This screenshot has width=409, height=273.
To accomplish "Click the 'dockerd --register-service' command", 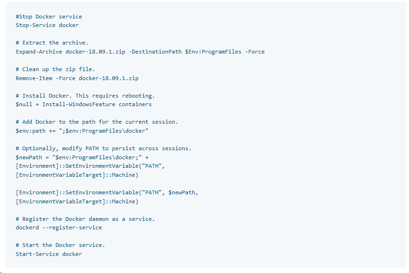I will (x=59, y=227).
